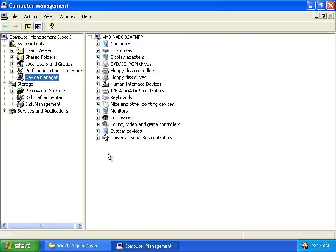
Task: Click the Mice and pointing devices icon
Action: tap(105, 104)
